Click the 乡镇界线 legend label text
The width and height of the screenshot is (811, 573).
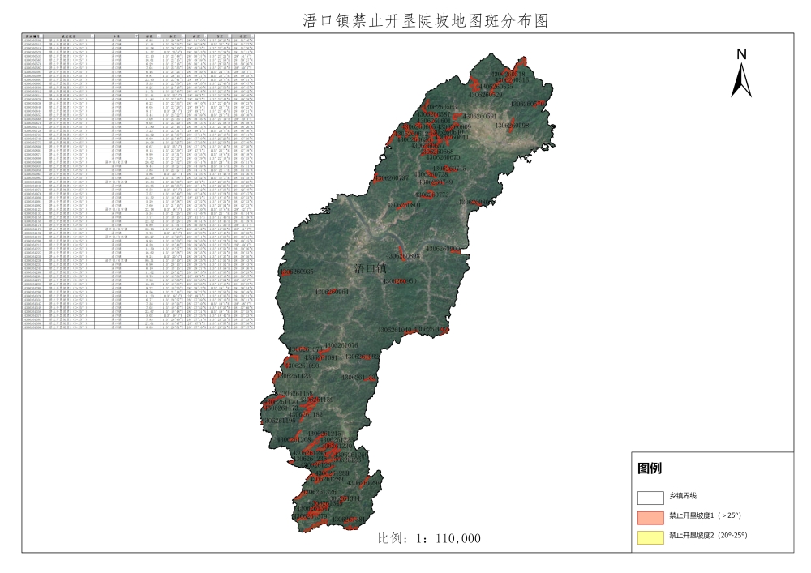point(682,496)
